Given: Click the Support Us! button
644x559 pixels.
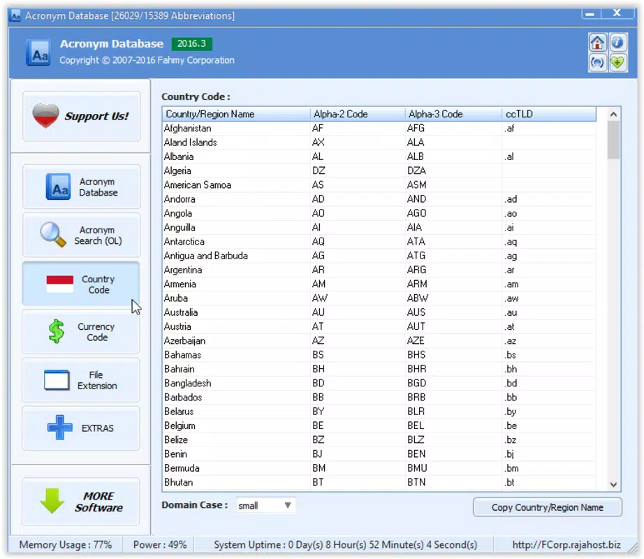Looking at the screenshot, I should tap(81, 116).
